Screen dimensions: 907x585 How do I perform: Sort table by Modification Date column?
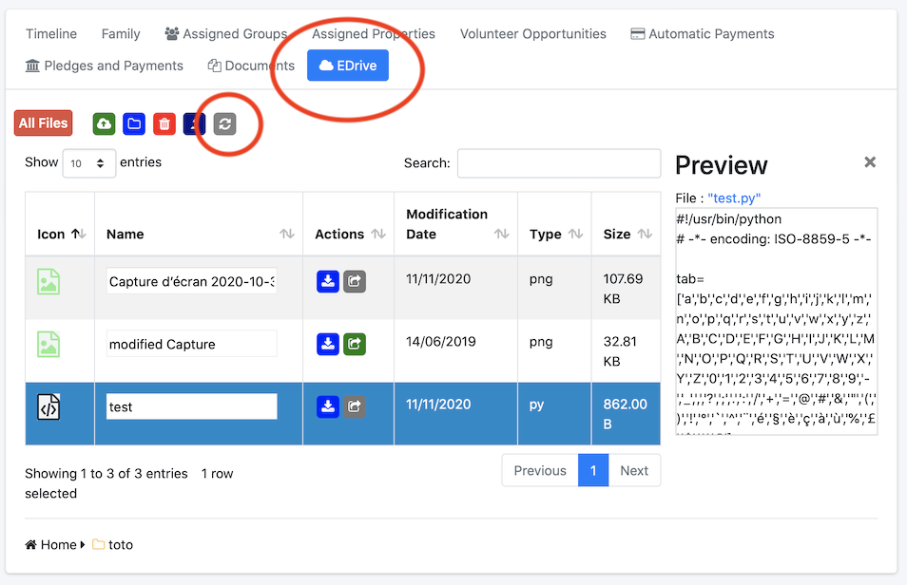[455, 224]
